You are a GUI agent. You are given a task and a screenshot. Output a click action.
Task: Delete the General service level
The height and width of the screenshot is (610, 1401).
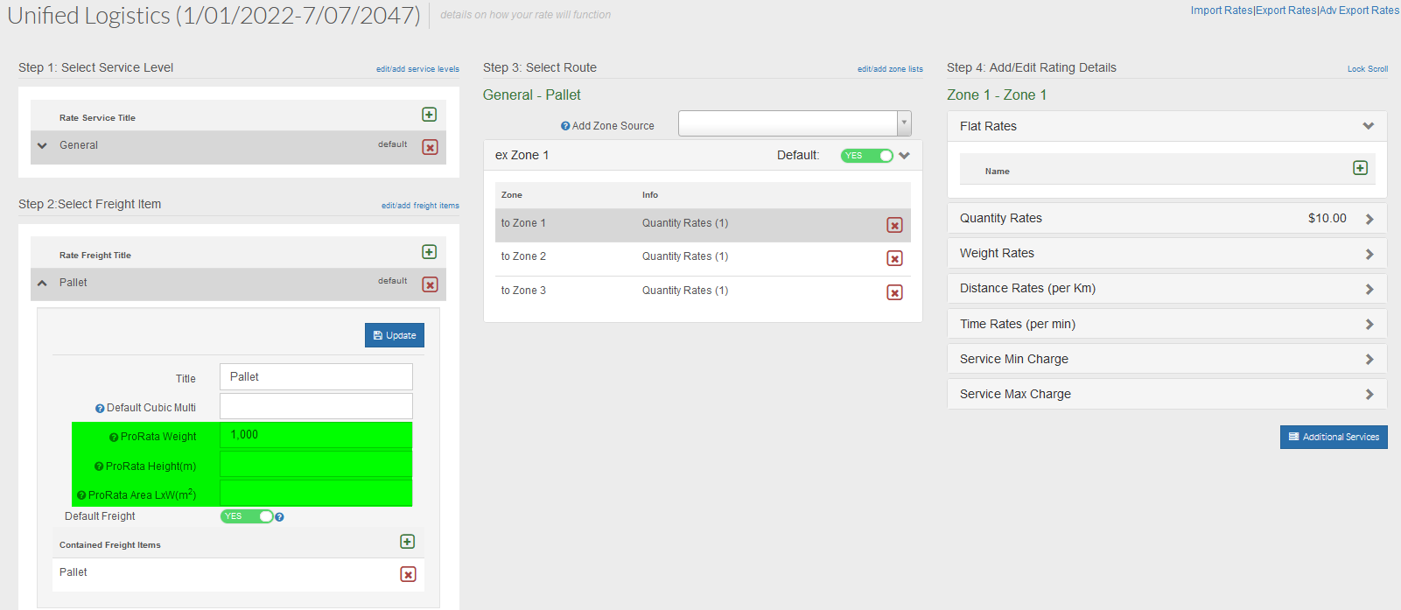430,147
